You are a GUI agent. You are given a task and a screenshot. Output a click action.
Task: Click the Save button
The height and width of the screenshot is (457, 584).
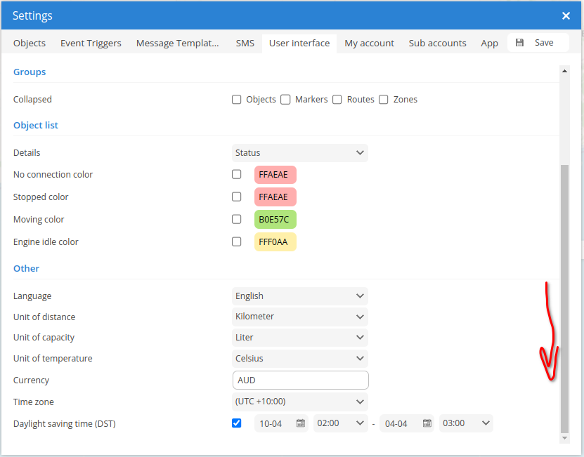pyautogui.click(x=538, y=43)
